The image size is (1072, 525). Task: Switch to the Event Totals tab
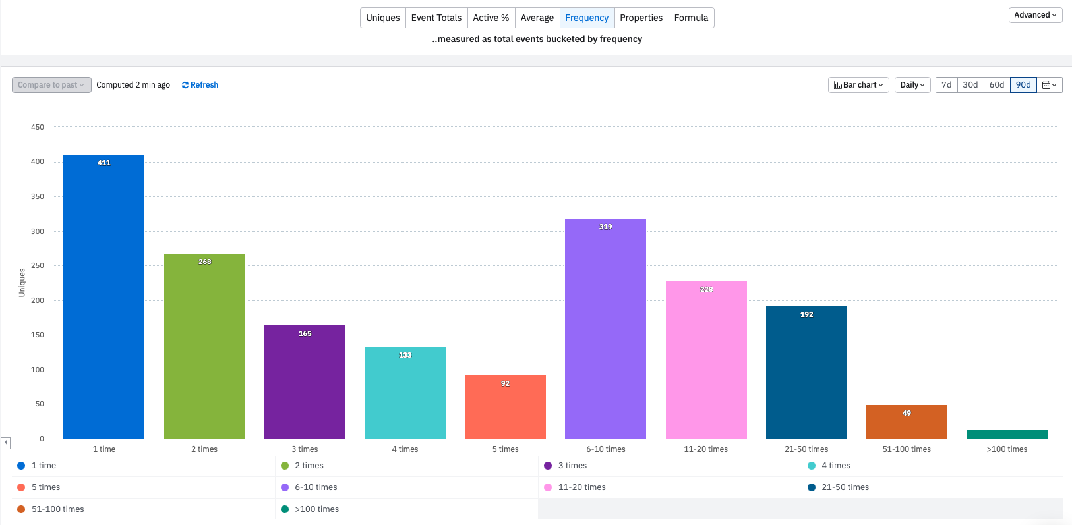point(436,18)
